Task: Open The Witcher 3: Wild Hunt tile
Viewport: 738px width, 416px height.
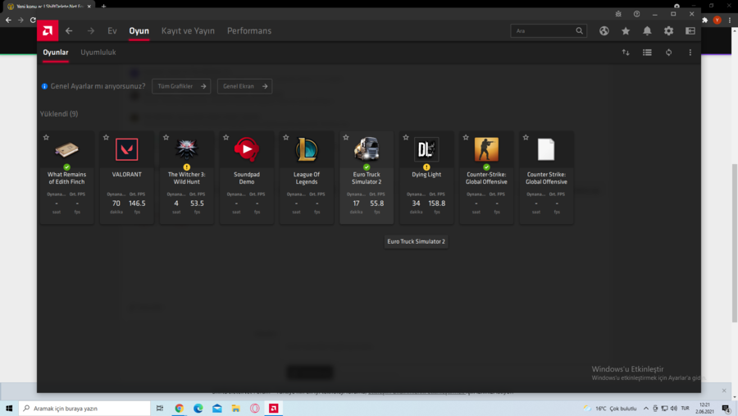Action: [x=186, y=177]
